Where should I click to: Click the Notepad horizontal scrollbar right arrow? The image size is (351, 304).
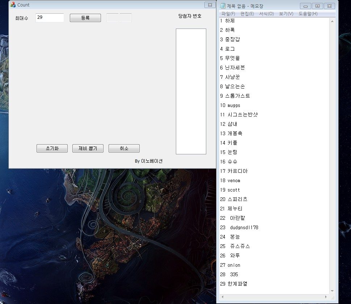(x=326, y=297)
